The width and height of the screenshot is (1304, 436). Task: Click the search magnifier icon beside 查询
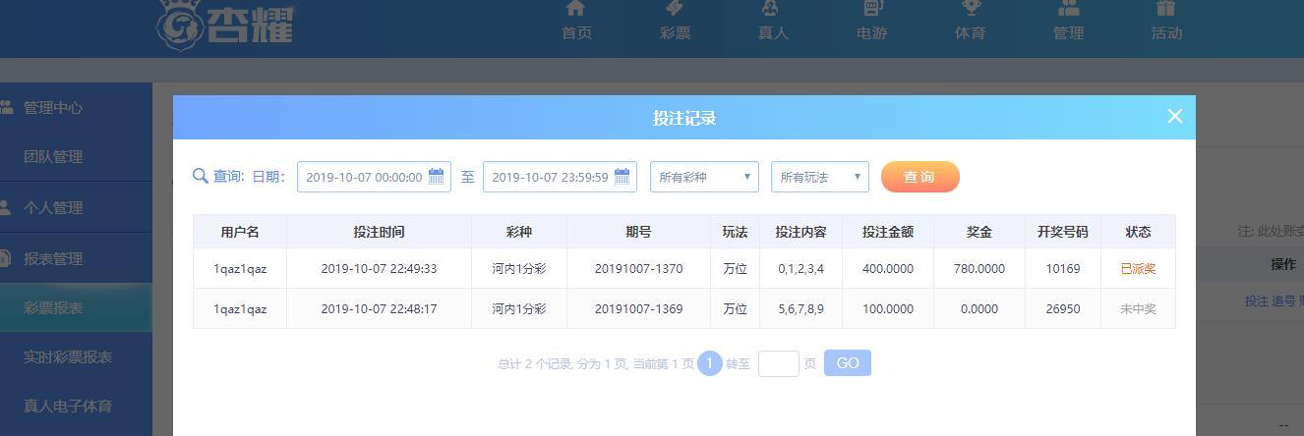coord(201,176)
